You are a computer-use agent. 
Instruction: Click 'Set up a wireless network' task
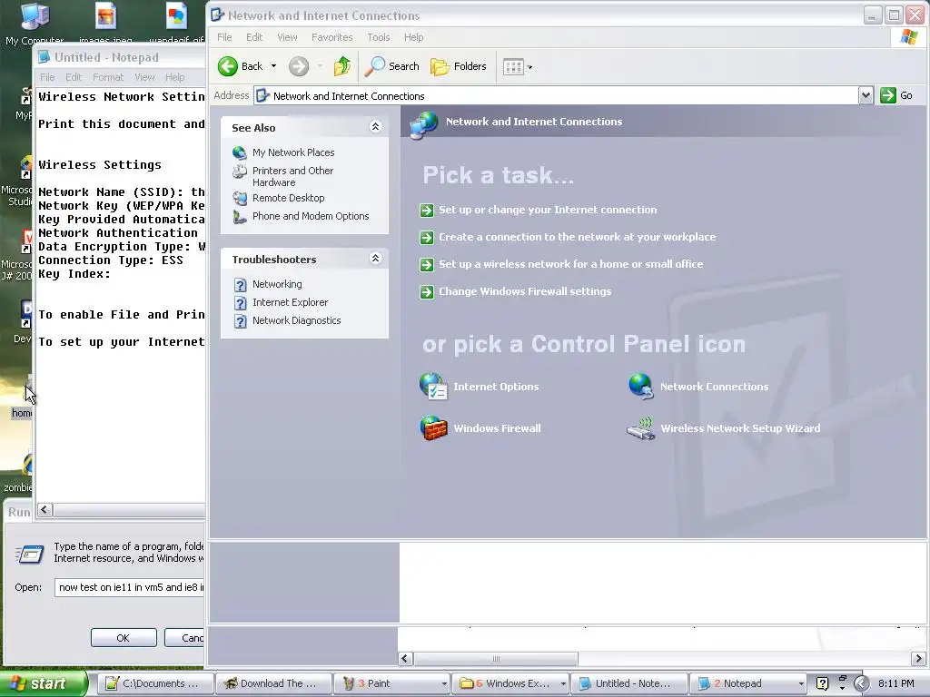point(570,264)
